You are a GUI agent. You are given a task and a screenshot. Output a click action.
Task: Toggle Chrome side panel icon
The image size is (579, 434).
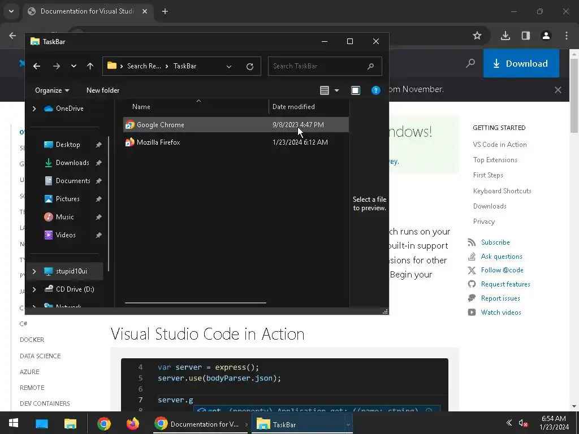click(526, 36)
